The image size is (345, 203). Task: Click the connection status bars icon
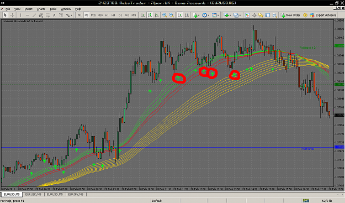pyautogui.click(x=306, y=201)
